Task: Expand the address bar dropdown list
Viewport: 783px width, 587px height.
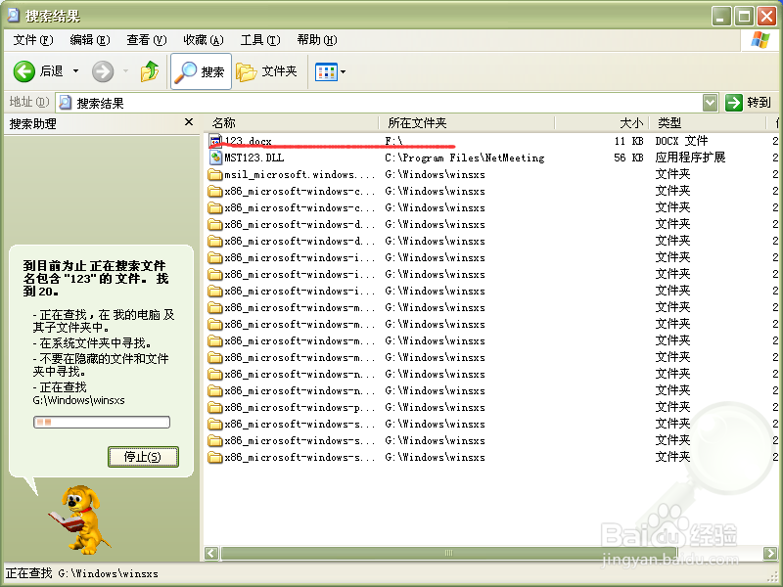Action: point(709,102)
